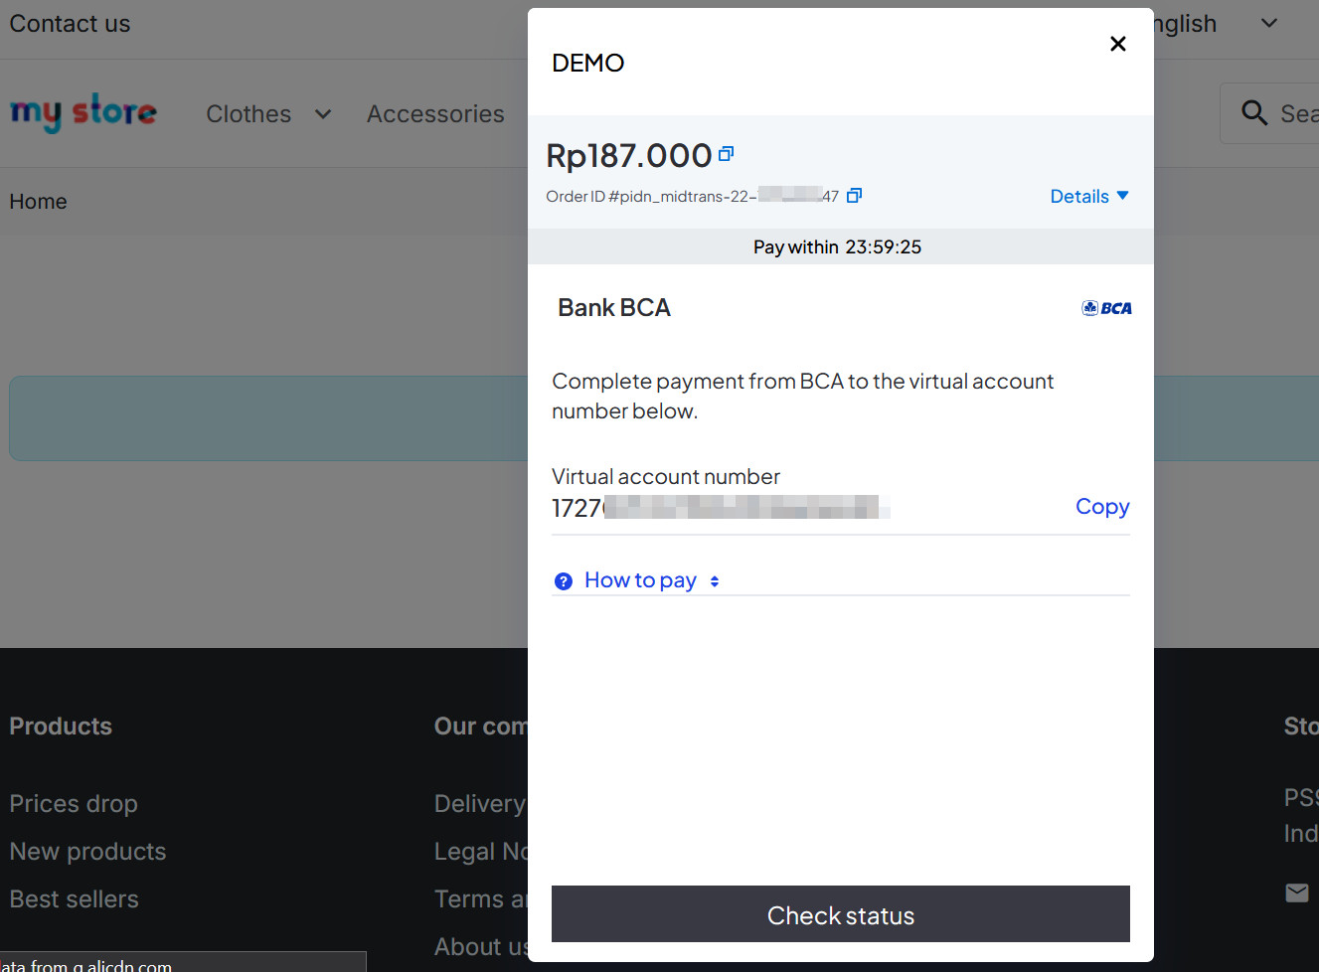1319x972 pixels.
Task: Click the Home breadcrumb
Action: tap(39, 202)
